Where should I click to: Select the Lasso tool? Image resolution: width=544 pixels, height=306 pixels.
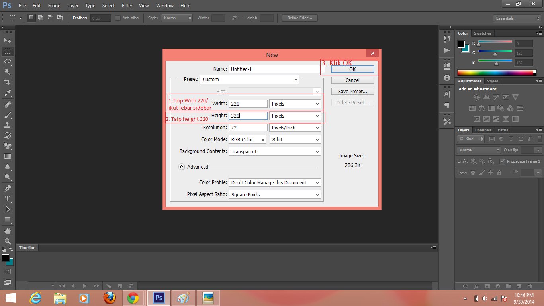(8, 62)
